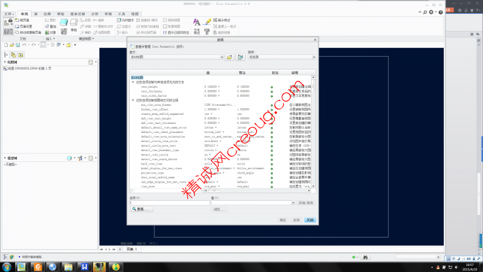The width and height of the screenshot is (483, 272).
Task: Click the save configuration file icon in dialog
Action: [x=240, y=57]
